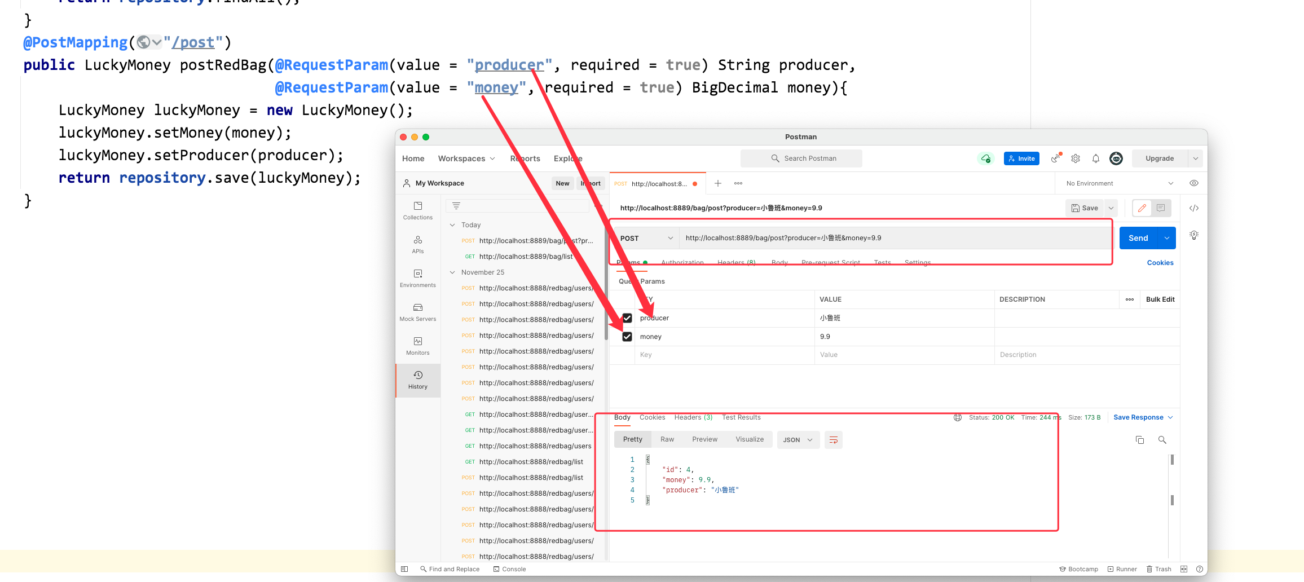Screen dimensions: 1304x582
Task: Click the history filter icon
Action: pyautogui.click(x=456, y=206)
